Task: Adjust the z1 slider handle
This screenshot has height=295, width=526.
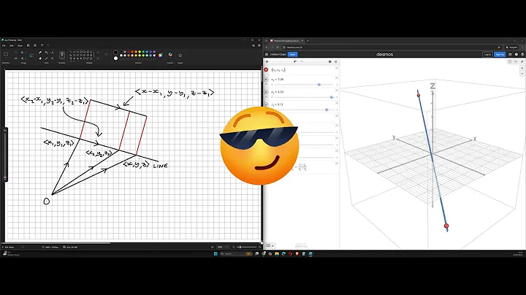Action: point(327,110)
